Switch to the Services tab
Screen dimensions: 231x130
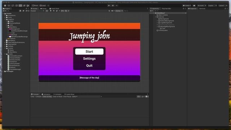pyautogui.click(x=202, y=9)
